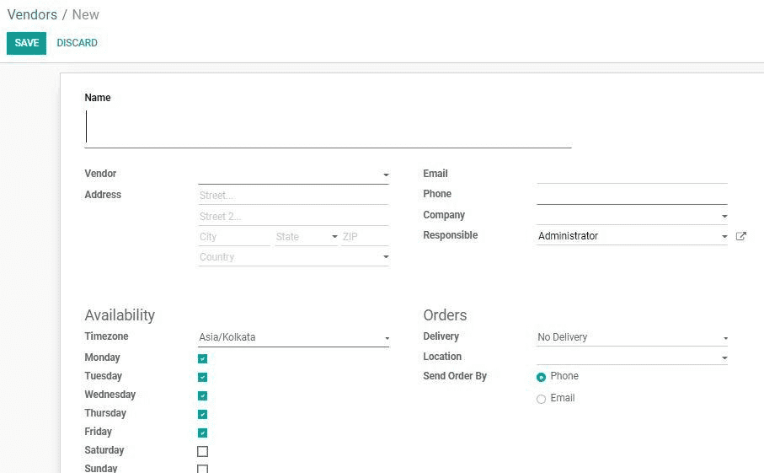This screenshot has height=473, width=764.
Task: Click the Discard button
Action: 77,43
